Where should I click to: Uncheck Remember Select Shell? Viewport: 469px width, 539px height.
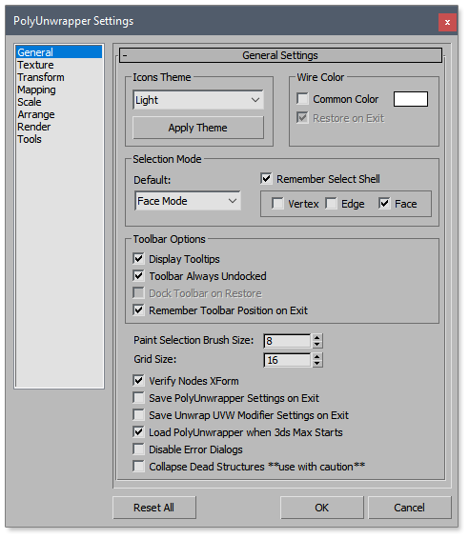point(266,179)
